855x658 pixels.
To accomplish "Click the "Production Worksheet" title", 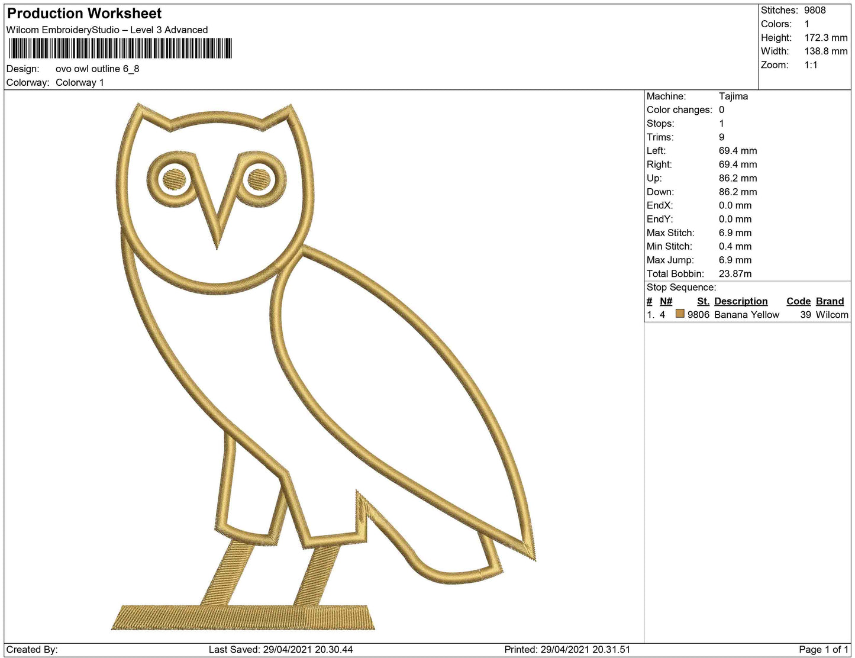I will (84, 14).
